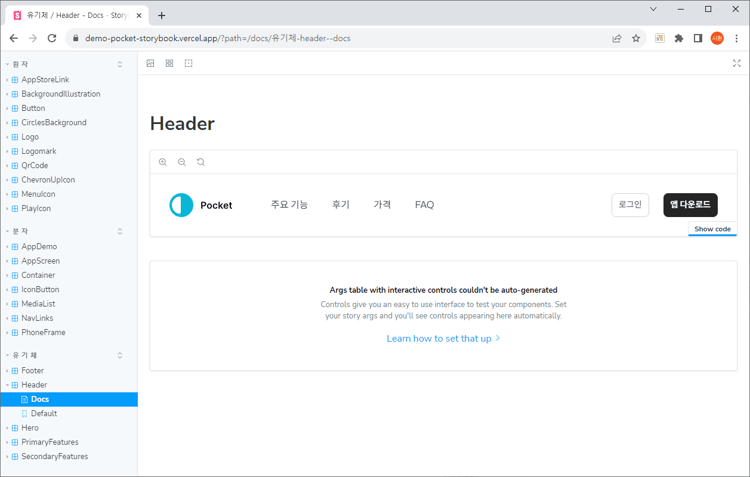Toggle the background change toolbar icon

tap(150, 63)
